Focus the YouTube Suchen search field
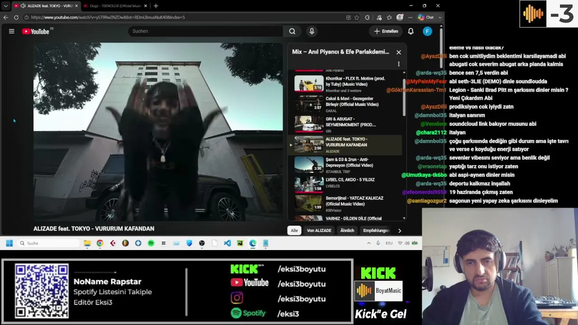The image size is (578, 325). [205, 31]
